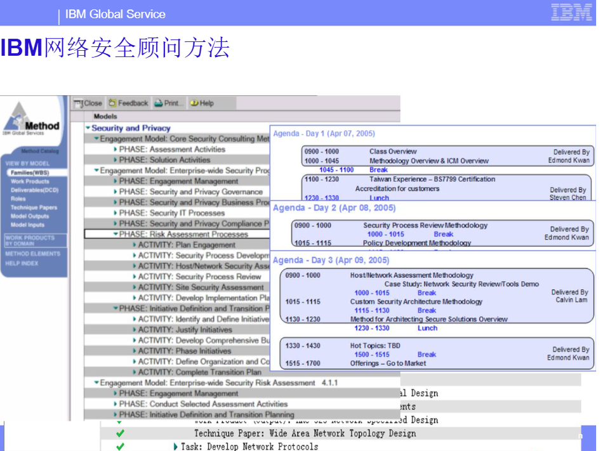Collapse the Security and Privacy tree node

click(x=88, y=128)
